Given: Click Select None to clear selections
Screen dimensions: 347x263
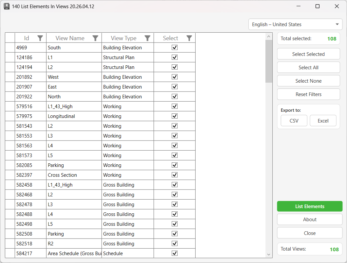Looking at the screenshot, I should pos(308,81).
